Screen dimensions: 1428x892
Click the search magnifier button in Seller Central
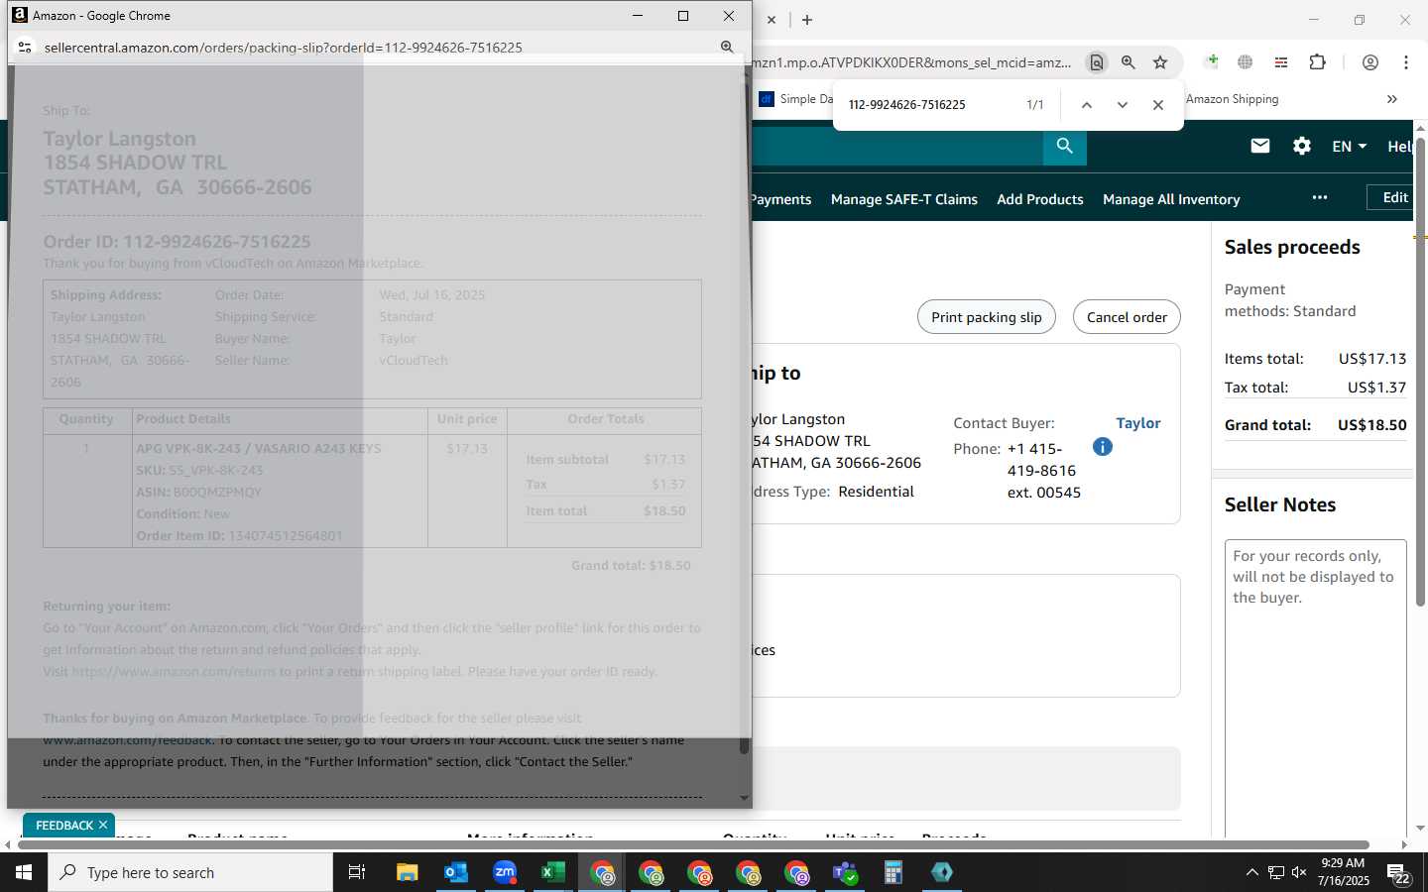coord(1064,146)
